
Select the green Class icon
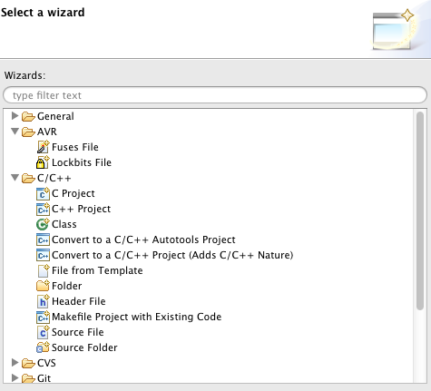pyautogui.click(x=43, y=224)
